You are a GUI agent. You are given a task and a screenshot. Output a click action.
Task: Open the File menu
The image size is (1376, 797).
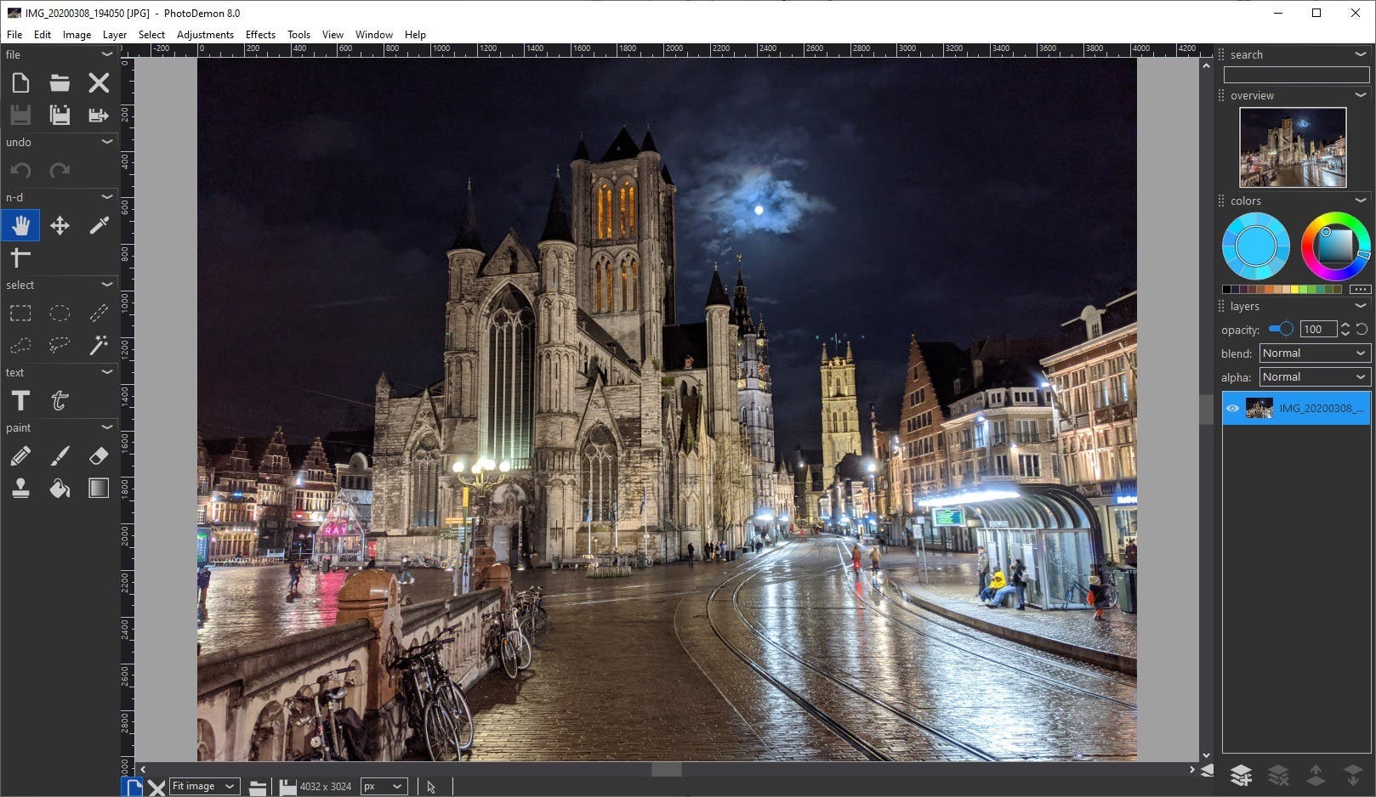point(14,35)
